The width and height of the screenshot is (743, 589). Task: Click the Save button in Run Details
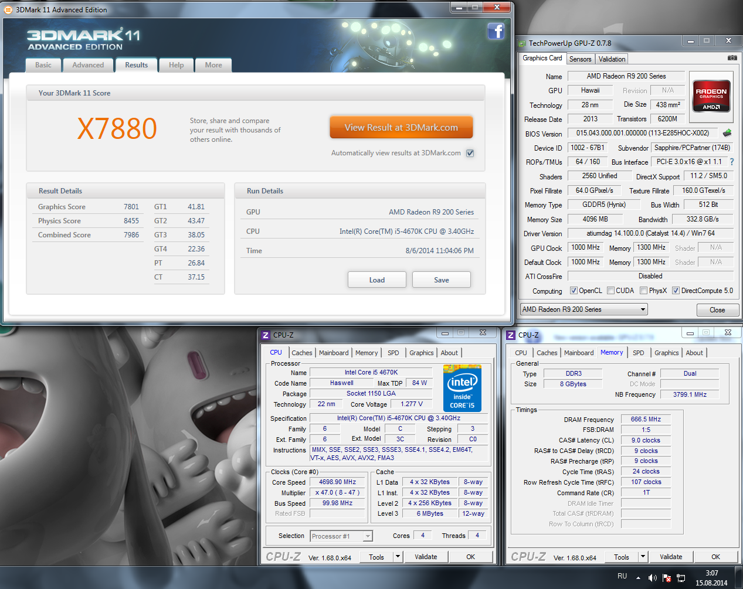pyautogui.click(x=442, y=280)
